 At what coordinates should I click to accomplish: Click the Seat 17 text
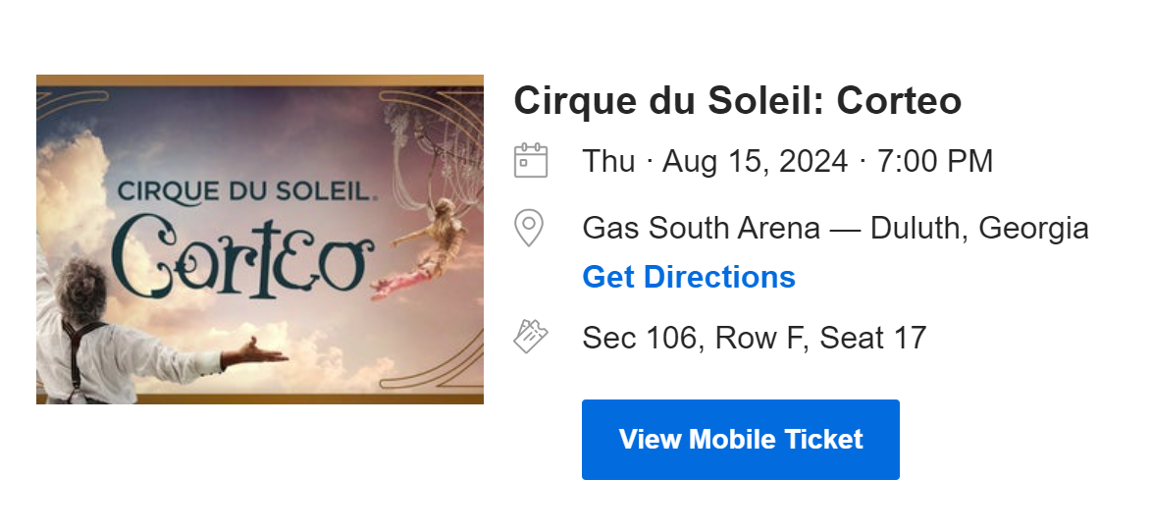point(873,338)
